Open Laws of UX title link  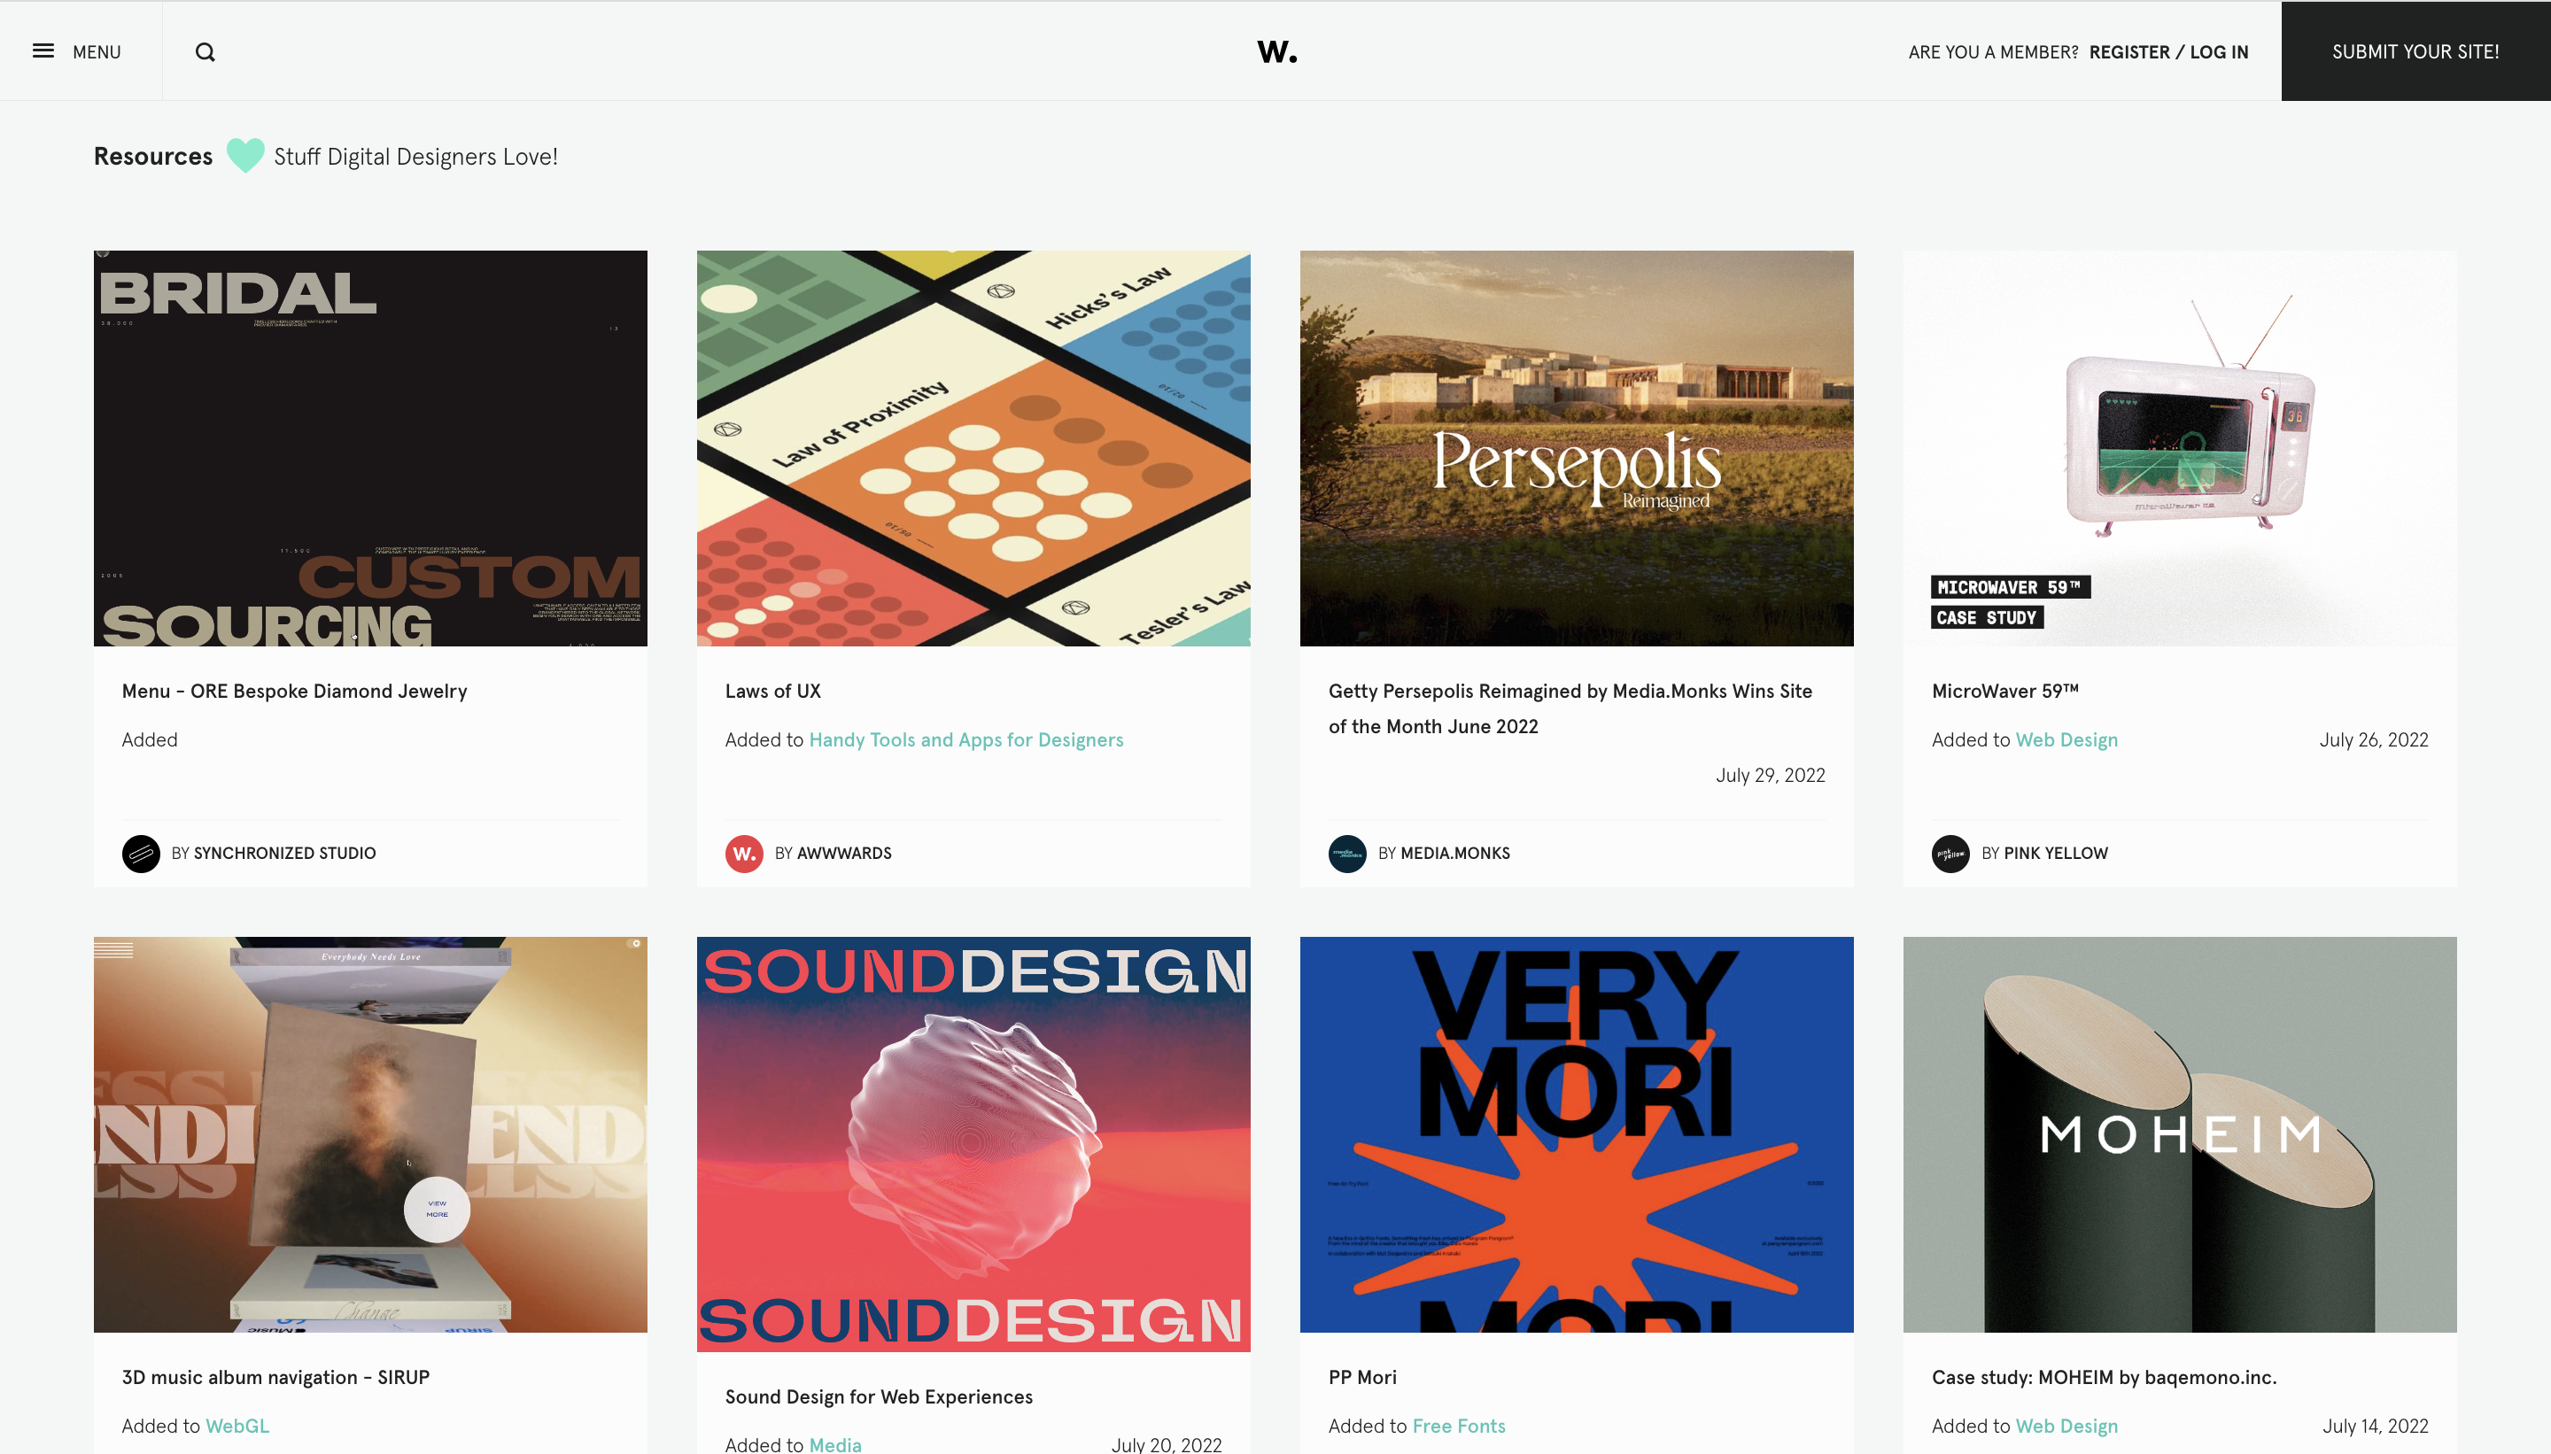773,690
